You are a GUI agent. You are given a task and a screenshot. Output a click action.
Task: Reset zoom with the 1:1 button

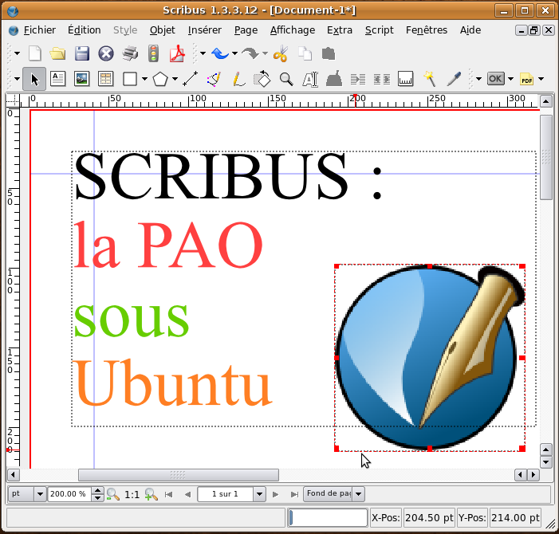click(132, 494)
